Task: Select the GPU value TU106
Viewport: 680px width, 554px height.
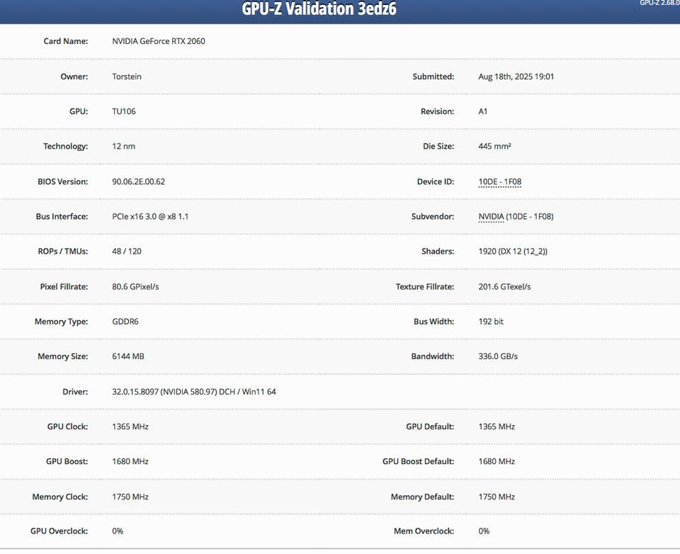Action: pos(123,111)
